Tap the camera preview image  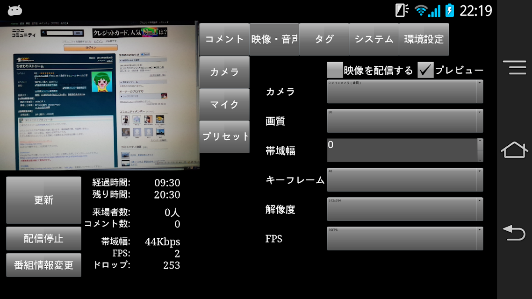99,96
